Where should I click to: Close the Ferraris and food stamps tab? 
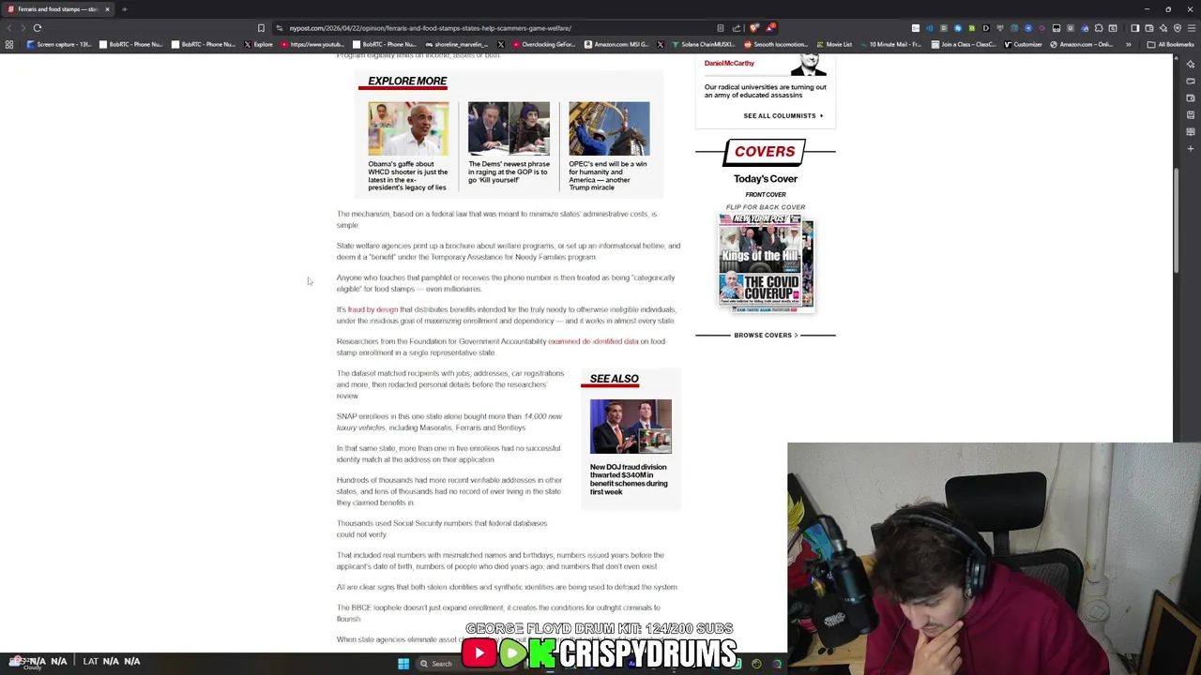(x=107, y=9)
